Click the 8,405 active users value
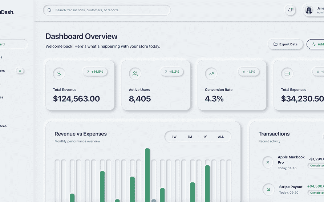 pyautogui.click(x=140, y=99)
